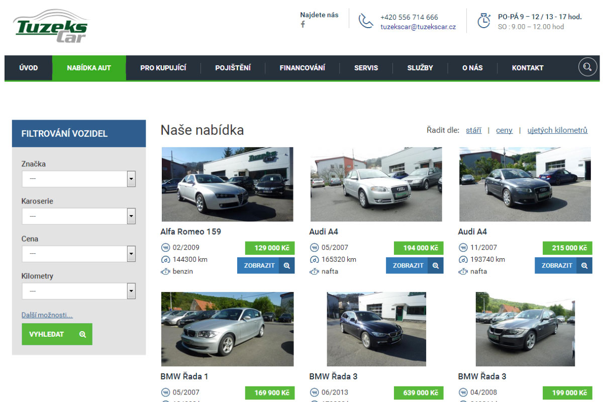603x402 pixels.
Task: Open the FINANCOVÁNÍ menu item
Action: (303, 68)
